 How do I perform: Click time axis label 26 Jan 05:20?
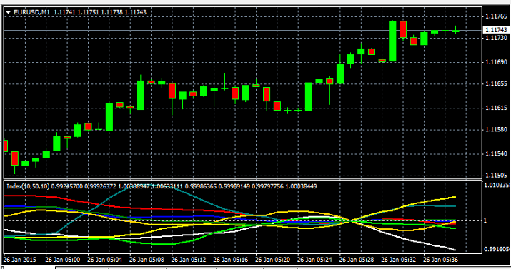pos(272,260)
